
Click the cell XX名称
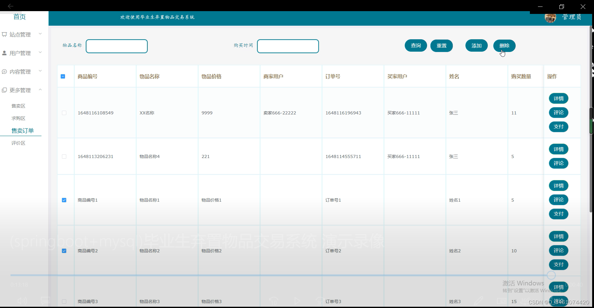click(x=147, y=113)
